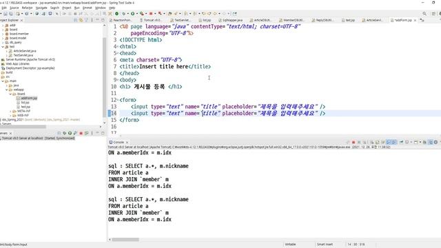Fold the form tag at line 12

click(x=118, y=100)
